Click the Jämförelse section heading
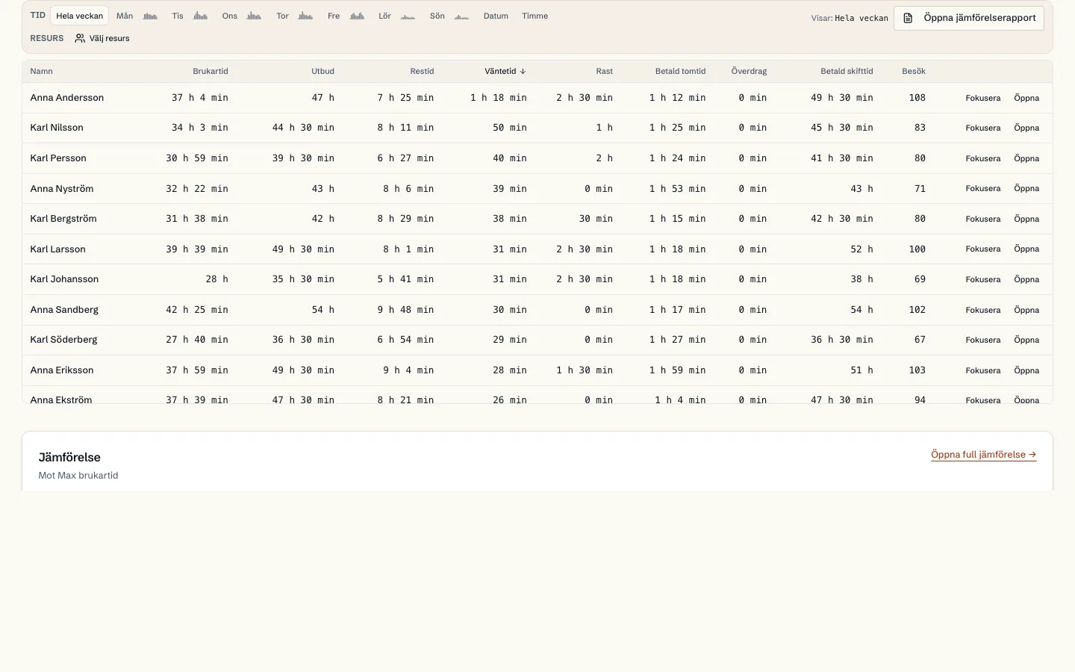The height and width of the screenshot is (672, 1075). coord(69,457)
